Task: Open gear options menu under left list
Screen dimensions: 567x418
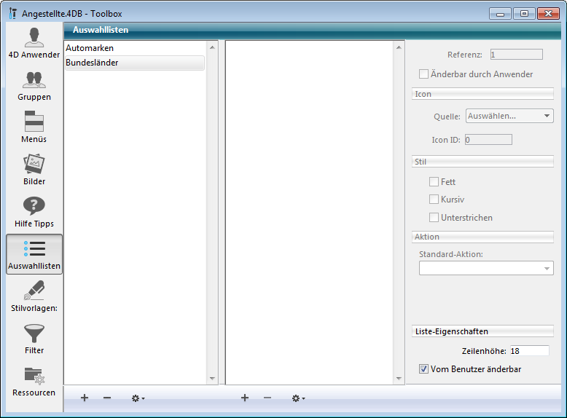Action: [x=137, y=398]
